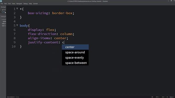175x98 pixels.
Task: Toggle INS insert mode in status bar
Action: coord(152,97)
